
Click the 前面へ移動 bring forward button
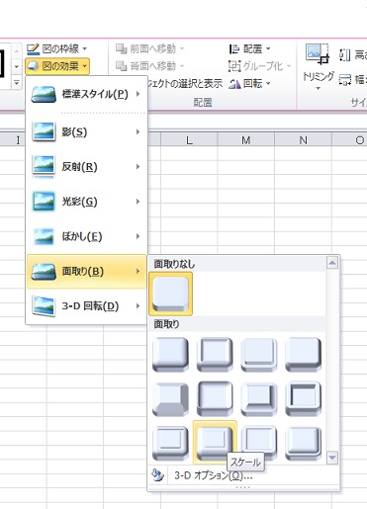149,49
